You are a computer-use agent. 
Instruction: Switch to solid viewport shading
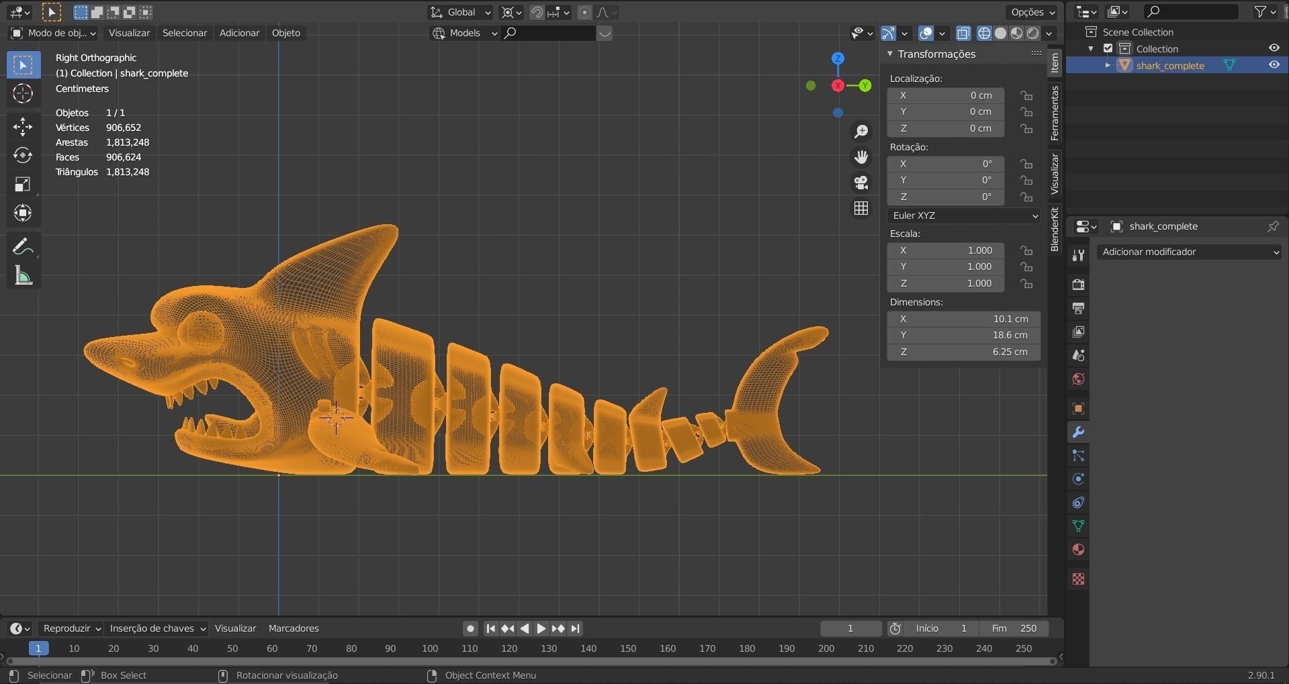[x=1000, y=33]
